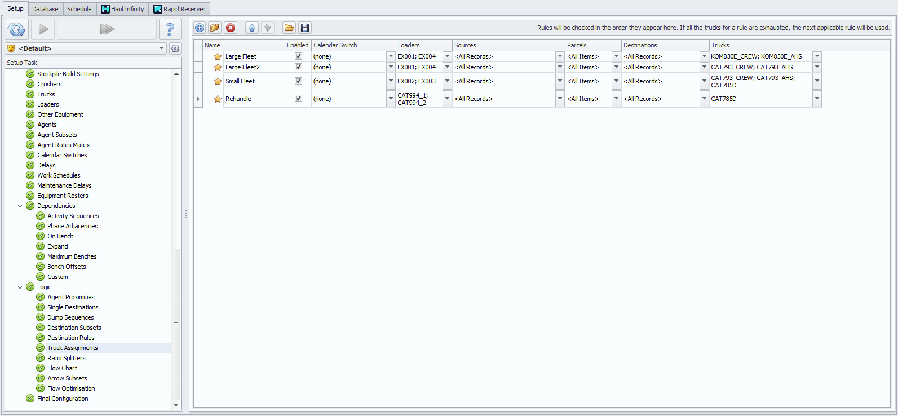Click the scroll down arrow of setup tree
The image size is (898, 416).
[176, 405]
